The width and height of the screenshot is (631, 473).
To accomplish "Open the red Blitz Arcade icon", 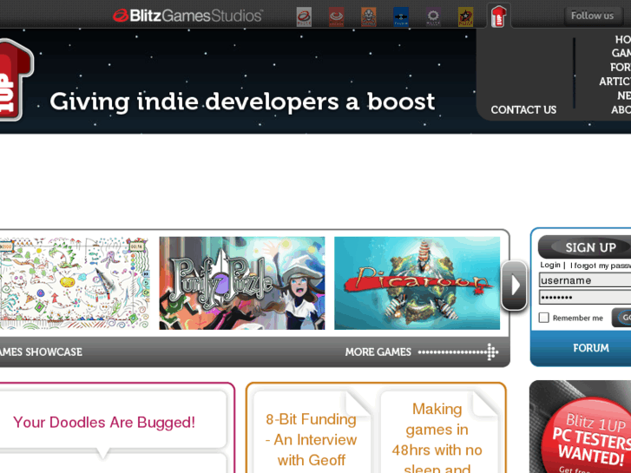I will click(336, 16).
